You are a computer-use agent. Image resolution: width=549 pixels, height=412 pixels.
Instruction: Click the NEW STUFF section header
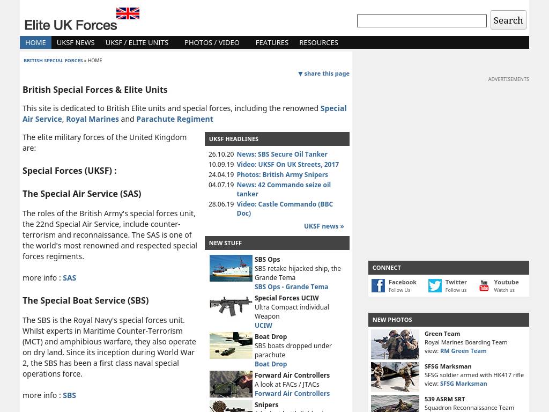click(x=277, y=243)
